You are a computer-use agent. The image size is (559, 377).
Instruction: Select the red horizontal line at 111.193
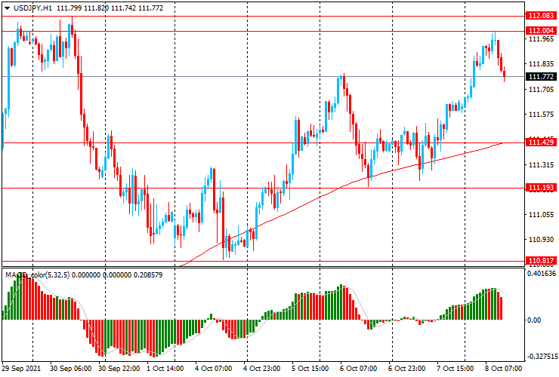pyautogui.click(x=264, y=188)
